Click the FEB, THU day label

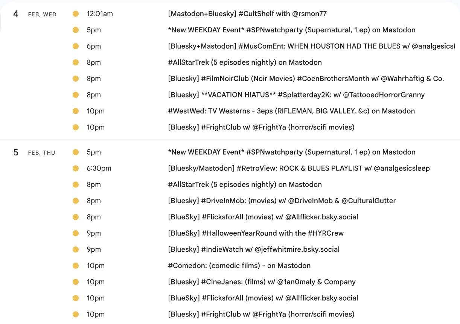(x=41, y=153)
